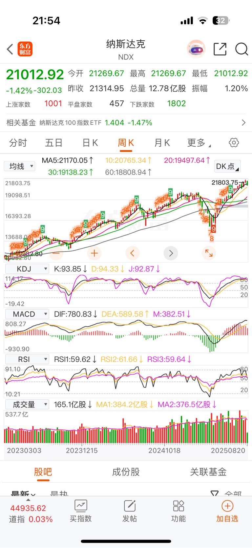Tap 下跌家数 1802 value

[177, 104]
